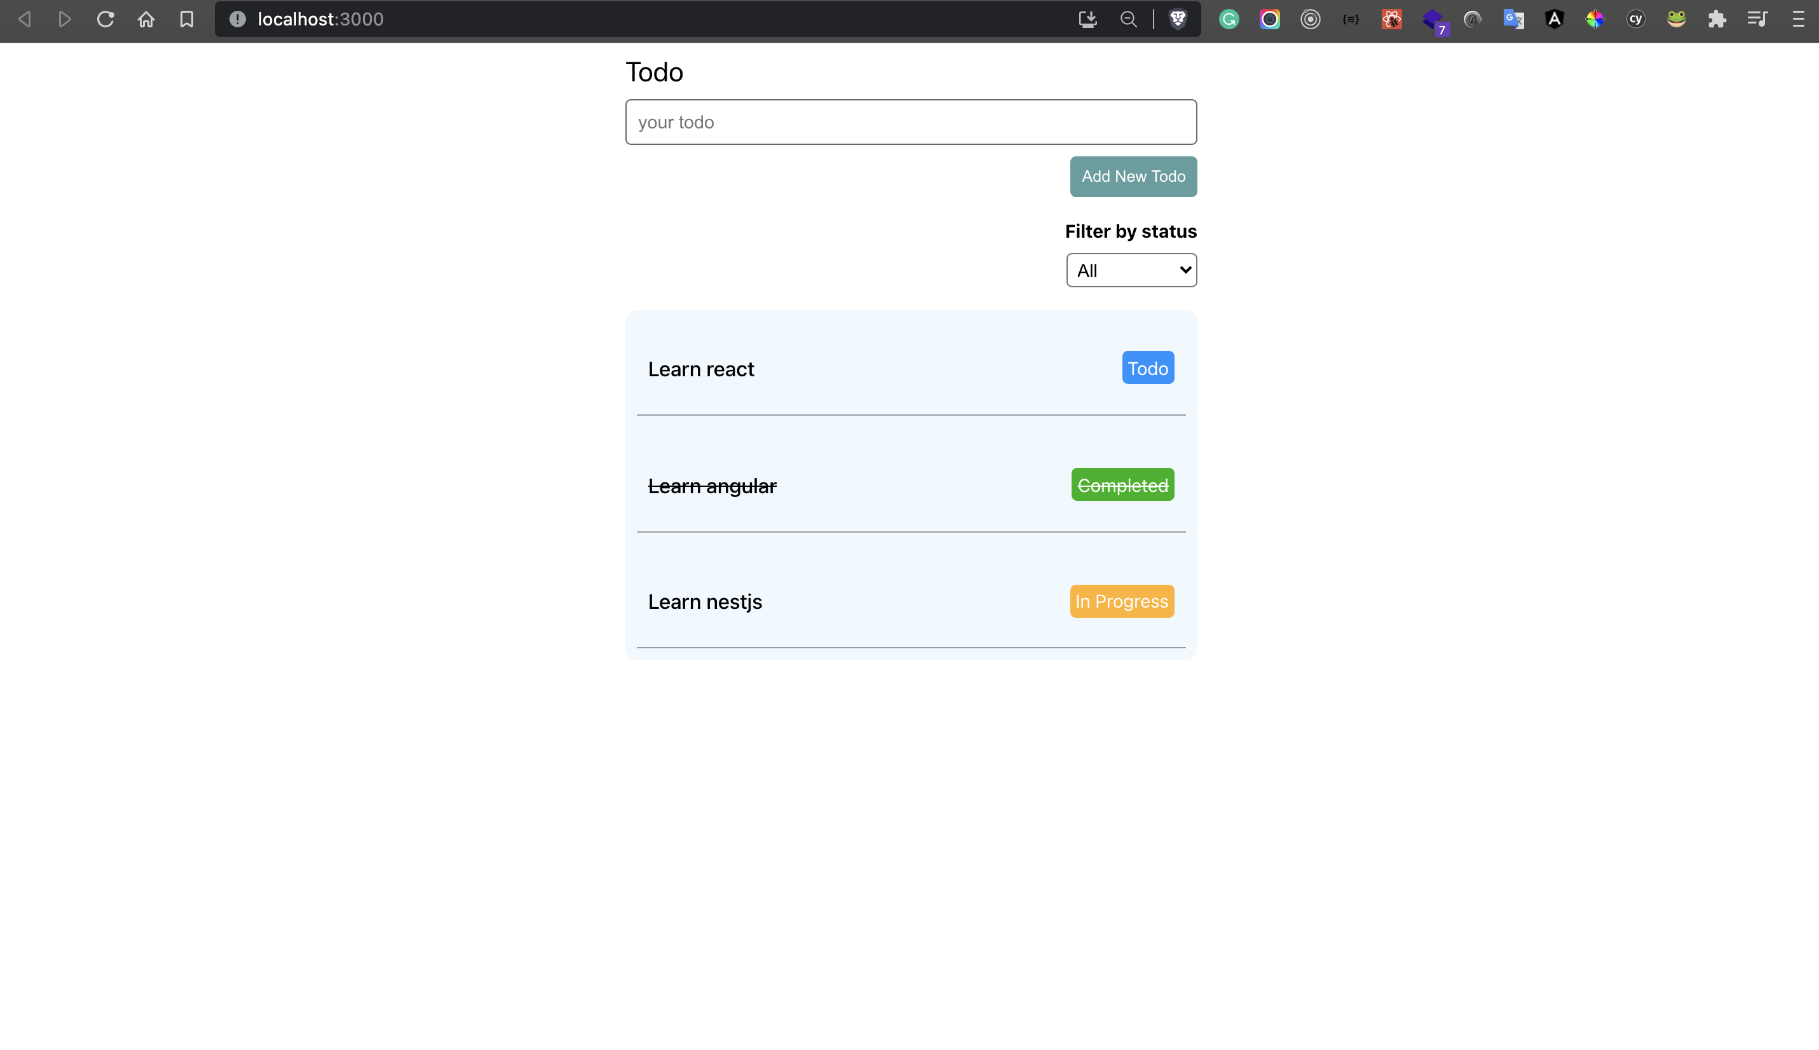Viewport: 1819px width, 1050px height.
Task: Click the browser home button
Action: 146,19
